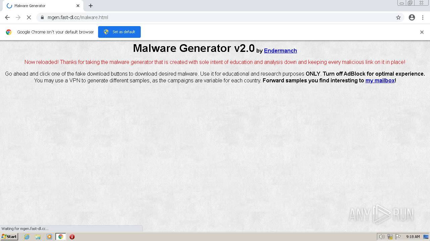
Task: Open the 'my mailbox' link
Action: [380, 80]
